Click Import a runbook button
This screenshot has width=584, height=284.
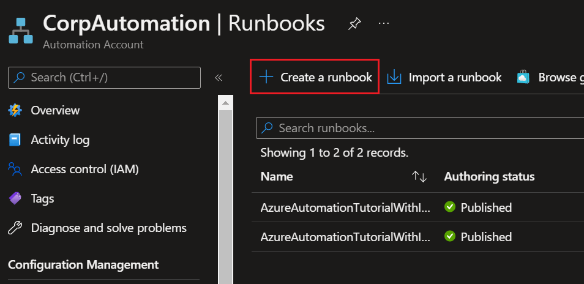(445, 77)
